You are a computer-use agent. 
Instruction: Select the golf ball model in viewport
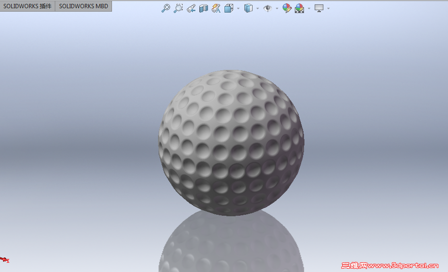(231, 143)
